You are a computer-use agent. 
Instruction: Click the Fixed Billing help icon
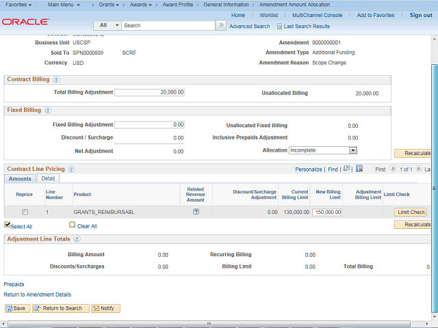(47, 110)
